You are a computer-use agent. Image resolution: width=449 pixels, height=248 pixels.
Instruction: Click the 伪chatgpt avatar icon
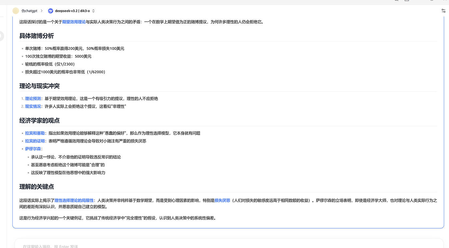[x=16, y=11]
